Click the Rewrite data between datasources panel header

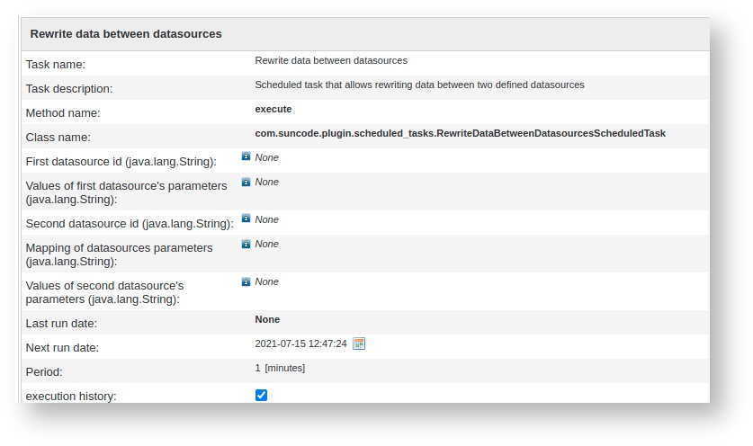[x=126, y=33]
